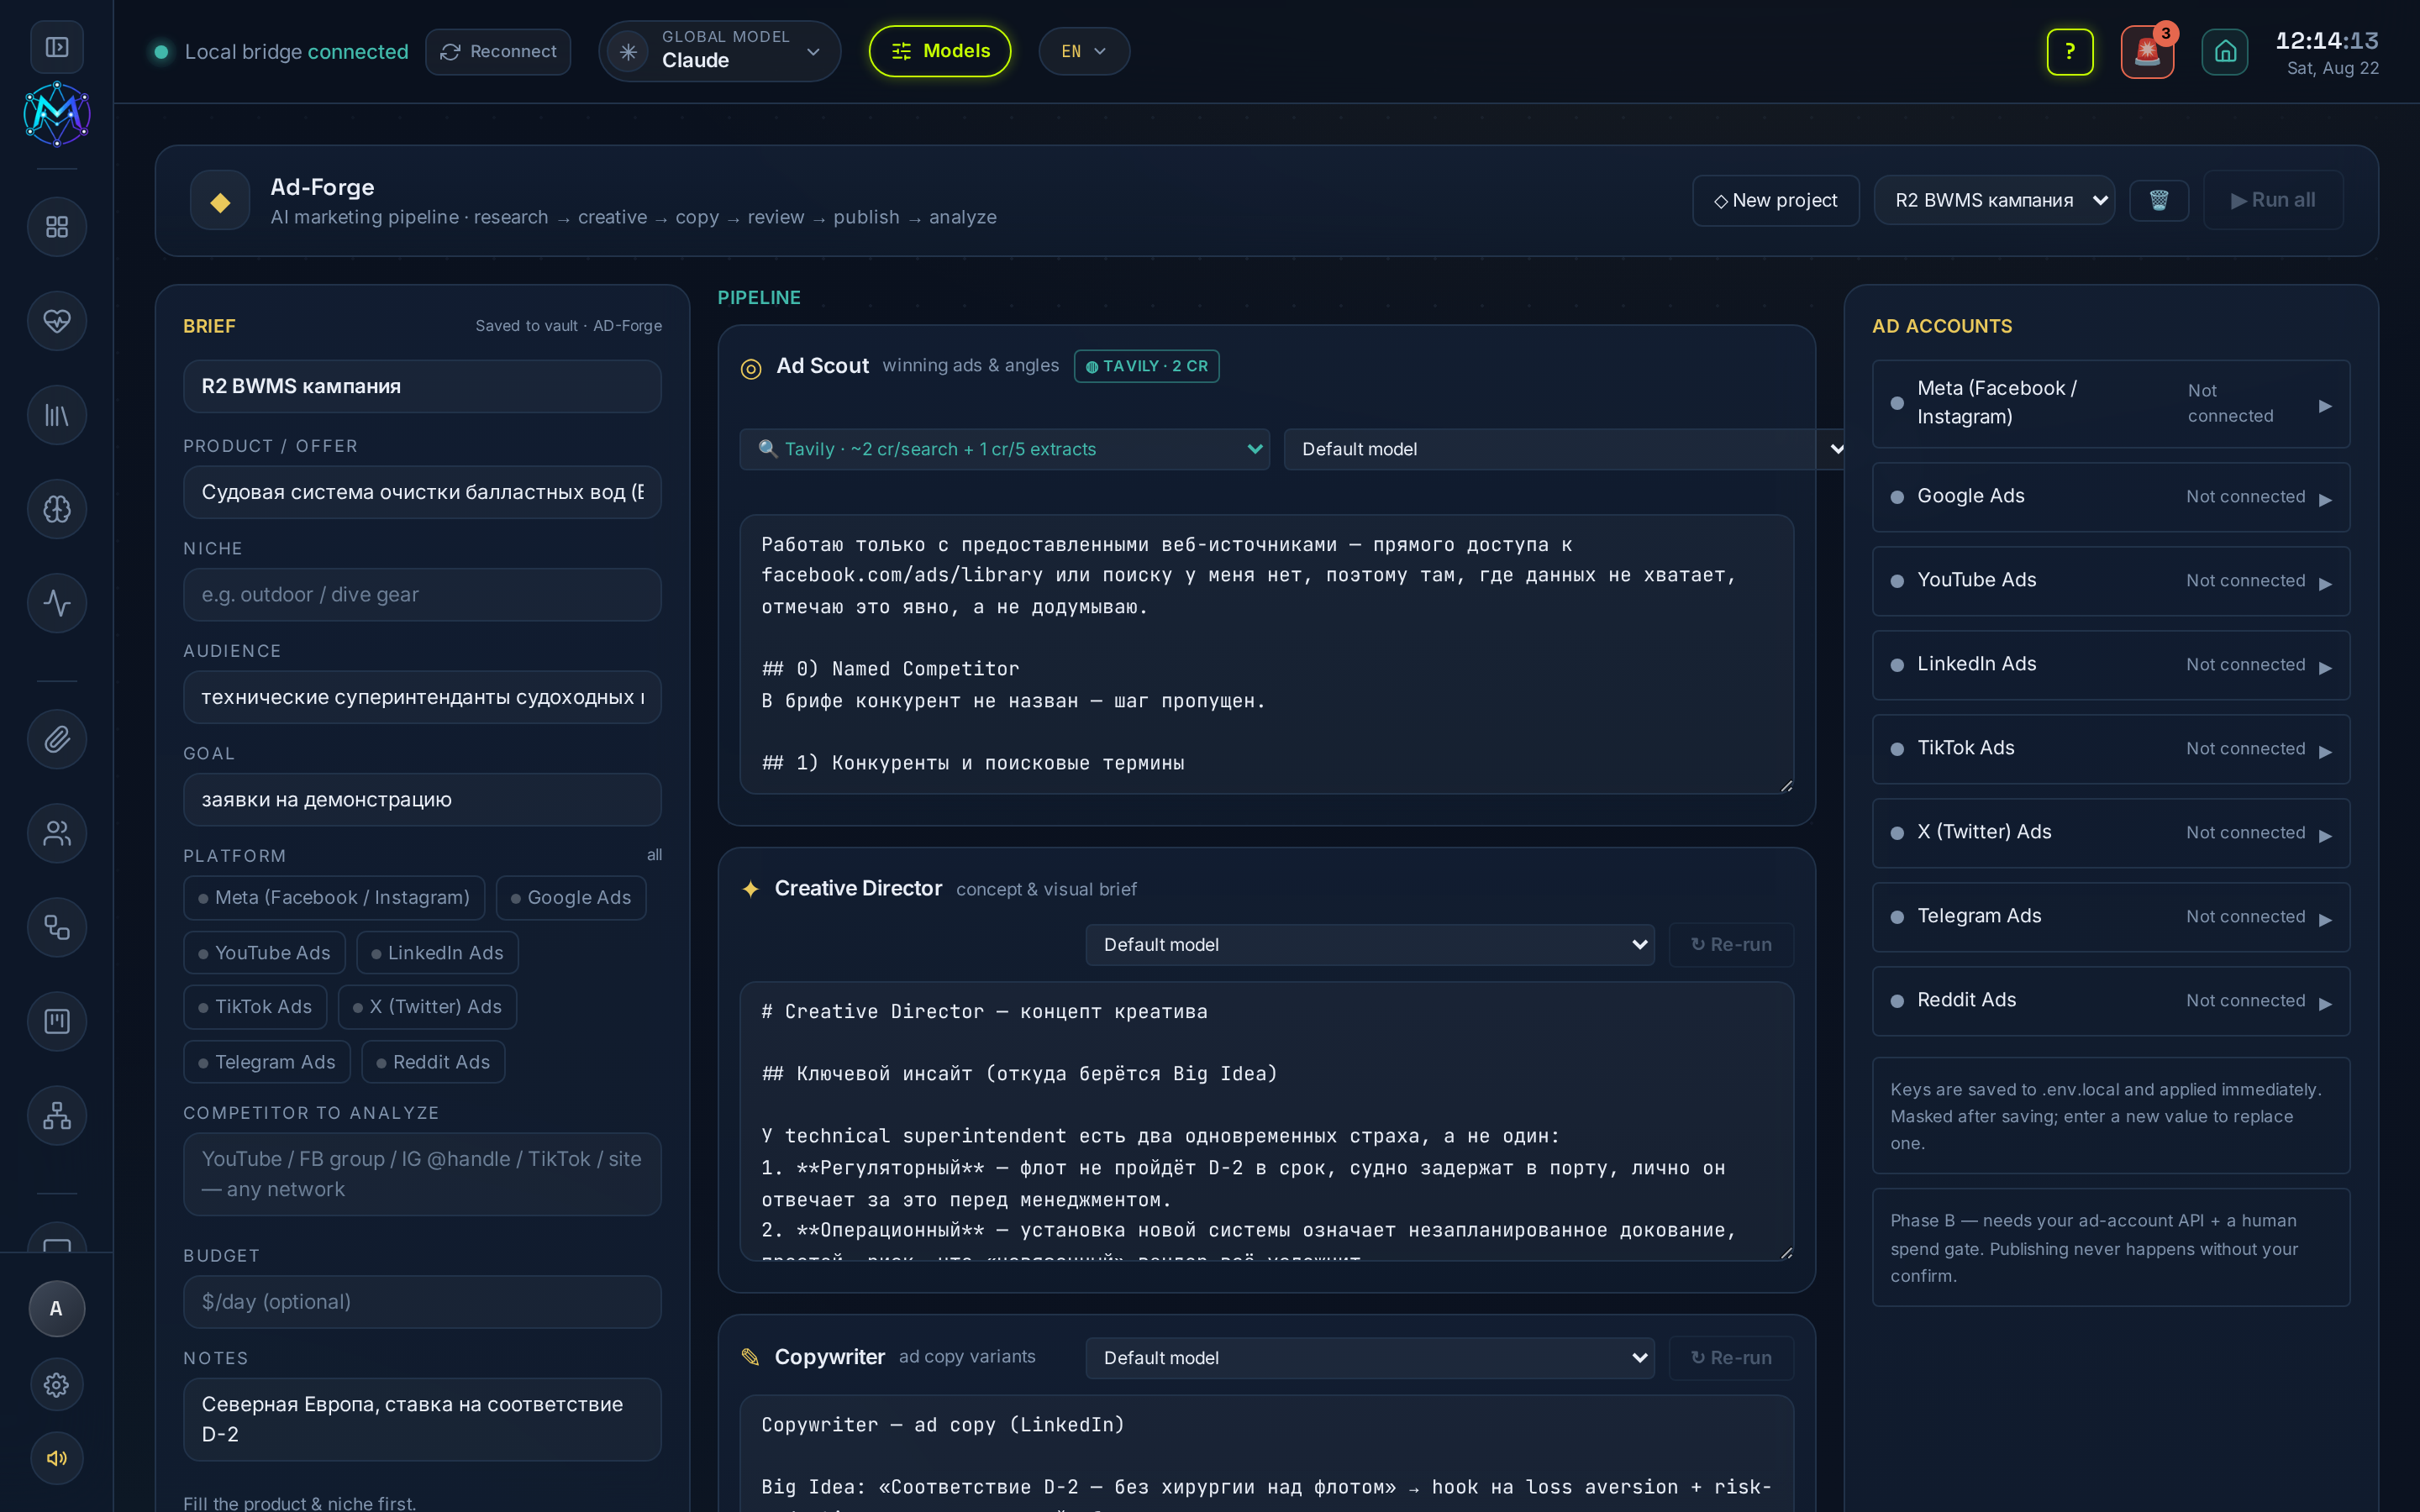Toggle the Google Ads platform chip
2420x1512 pixels.
pos(571,897)
